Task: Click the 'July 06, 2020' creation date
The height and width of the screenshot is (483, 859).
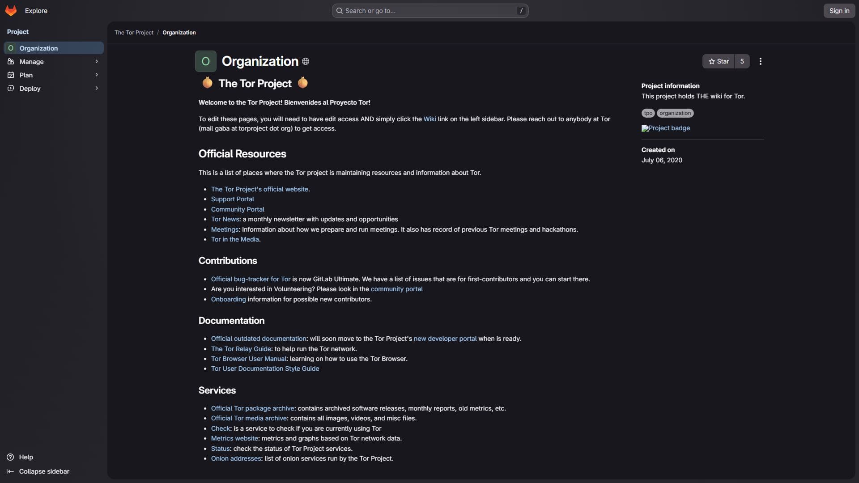Action: tap(662, 160)
